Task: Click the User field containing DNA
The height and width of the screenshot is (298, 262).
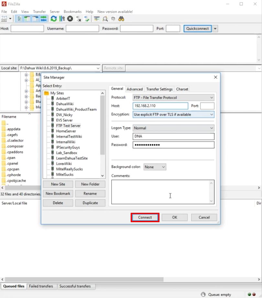Action: pyautogui.click(x=173, y=136)
